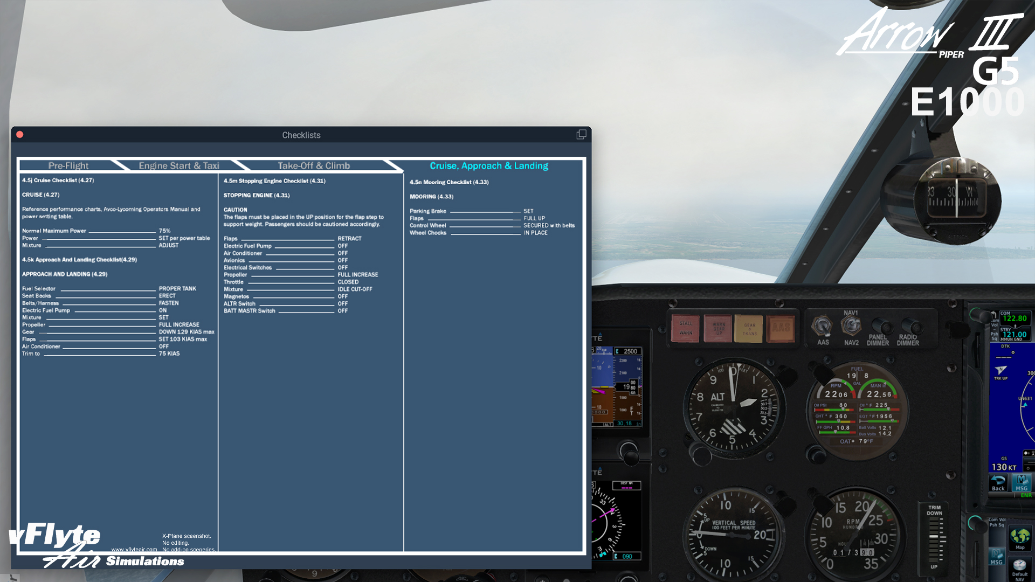Viewport: 1035px width, 582px height.
Task: Click the orange AAS annunciator light
Action: pyautogui.click(x=781, y=328)
